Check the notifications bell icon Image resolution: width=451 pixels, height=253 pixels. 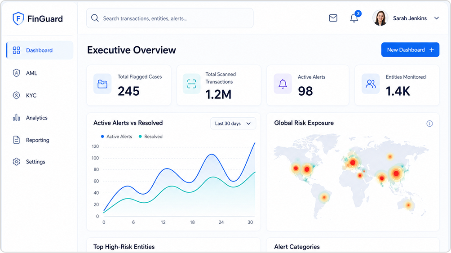(354, 18)
